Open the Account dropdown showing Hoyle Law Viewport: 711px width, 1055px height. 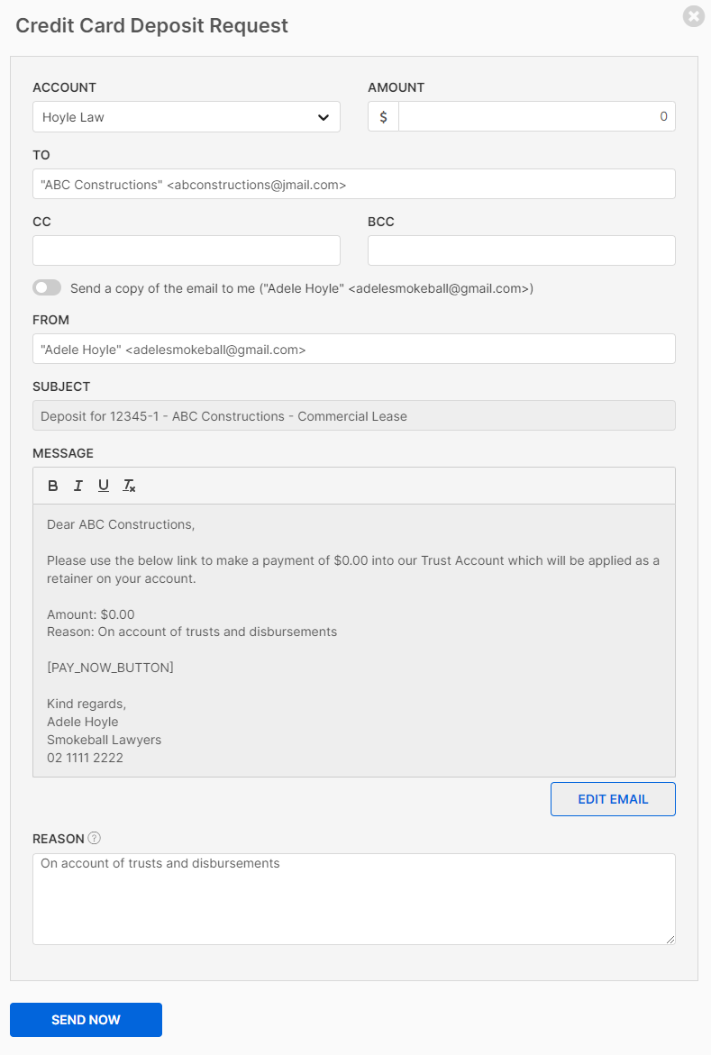[171, 117]
